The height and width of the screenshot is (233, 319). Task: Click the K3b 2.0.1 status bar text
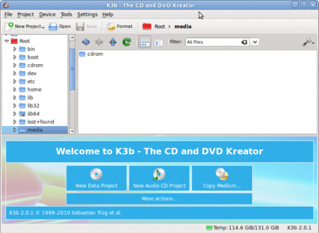(299, 228)
